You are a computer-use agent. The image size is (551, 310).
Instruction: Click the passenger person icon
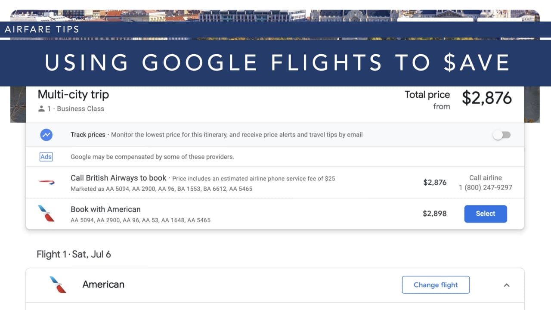coord(41,109)
